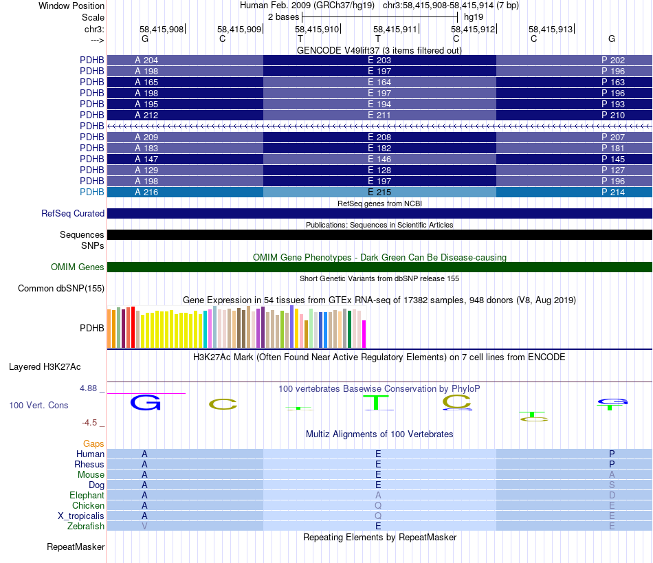This screenshot has width=653, height=563.
Task: Click the S residue in Dog row
Action: click(x=612, y=485)
